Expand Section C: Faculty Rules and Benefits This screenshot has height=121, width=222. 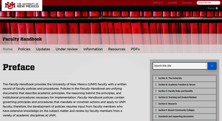pos(185,91)
